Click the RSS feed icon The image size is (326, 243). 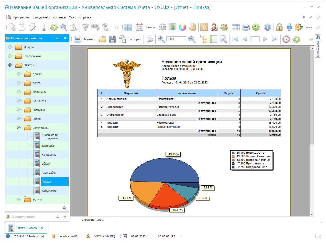[x=204, y=27]
